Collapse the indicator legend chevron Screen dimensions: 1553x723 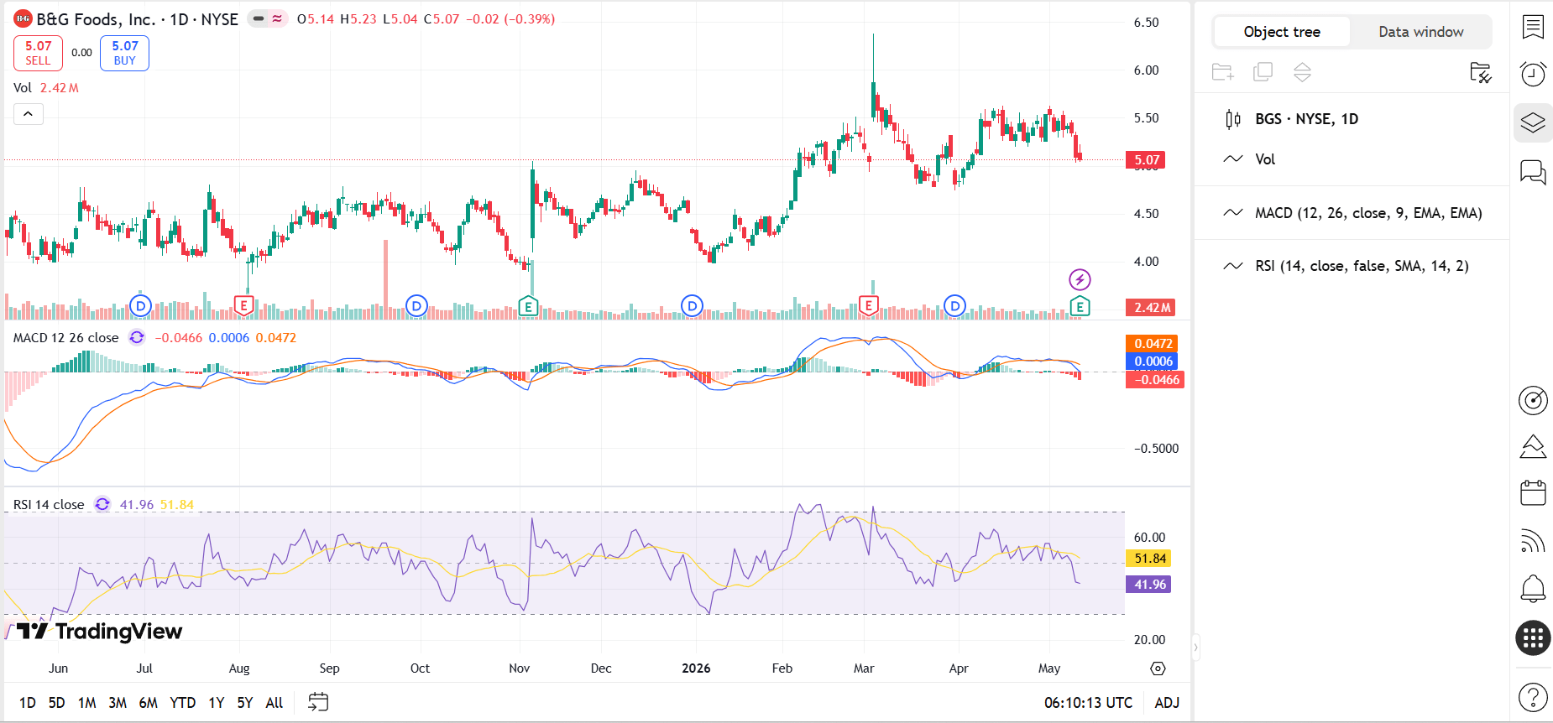click(28, 114)
